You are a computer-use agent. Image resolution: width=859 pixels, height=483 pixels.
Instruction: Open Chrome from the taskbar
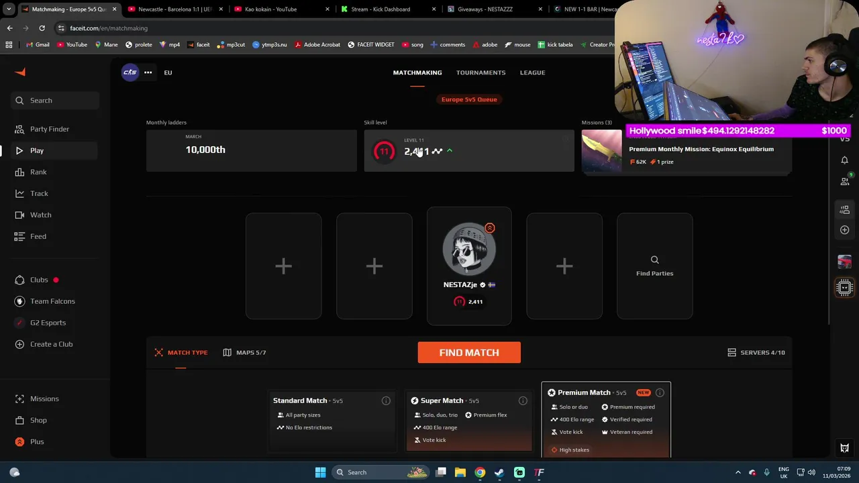[x=480, y=472]
